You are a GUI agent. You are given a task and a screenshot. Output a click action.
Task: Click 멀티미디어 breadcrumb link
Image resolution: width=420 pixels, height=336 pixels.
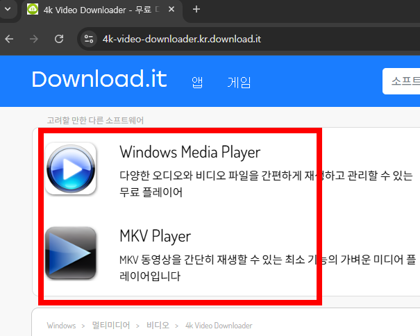click(x=111, y=326)
